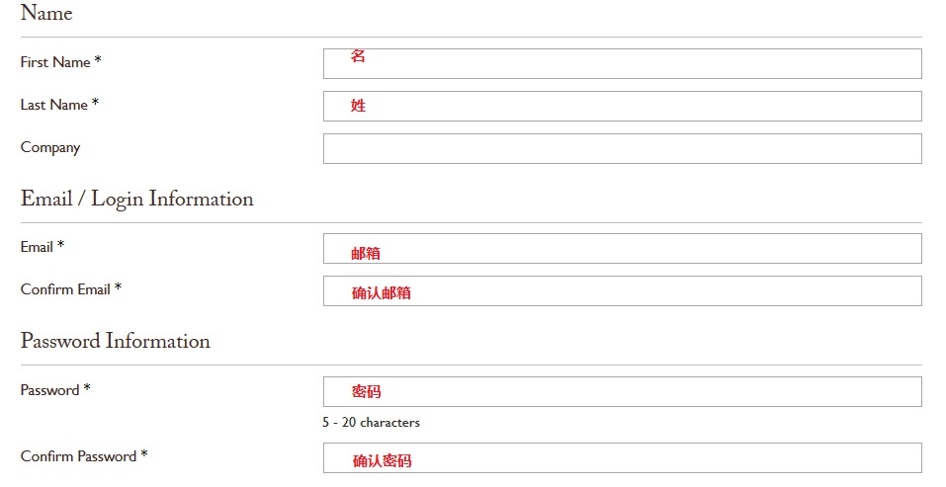
Task: Click the "Email / Login Information" heading
Action: [136, 199]
